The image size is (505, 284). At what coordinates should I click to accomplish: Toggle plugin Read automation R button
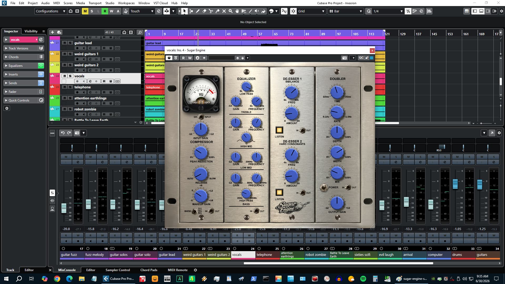tap(183, 58)
